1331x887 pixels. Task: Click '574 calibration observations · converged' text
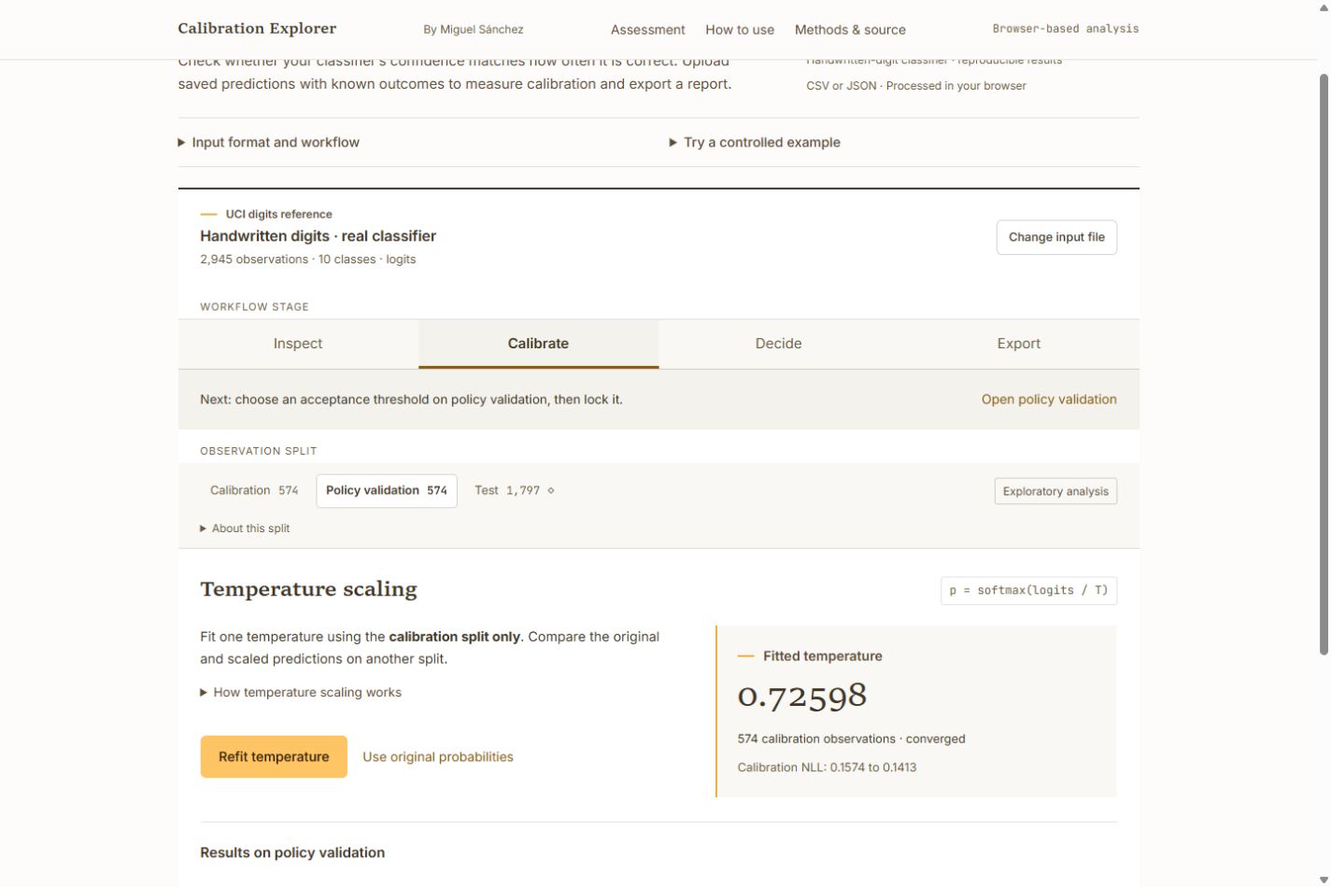click(851, 739)
